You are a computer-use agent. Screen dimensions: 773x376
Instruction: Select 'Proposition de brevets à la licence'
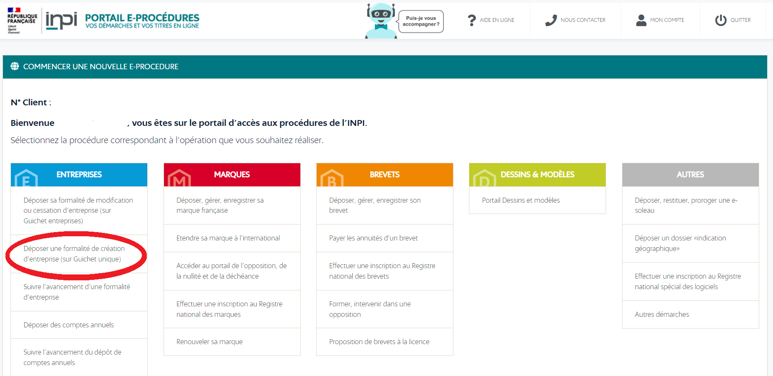(x=379, y=342)
